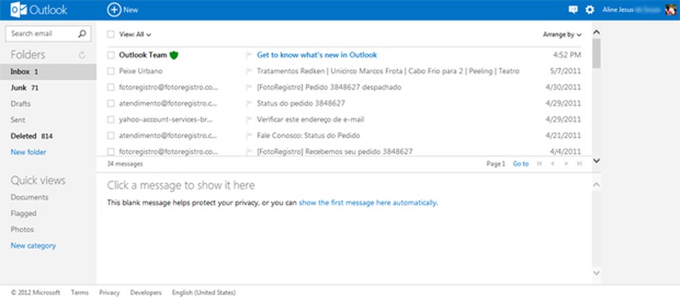Open the Flagged quick view
This screenshot has width=680, height=298.
pyautogui.click(x=23, y=213)
